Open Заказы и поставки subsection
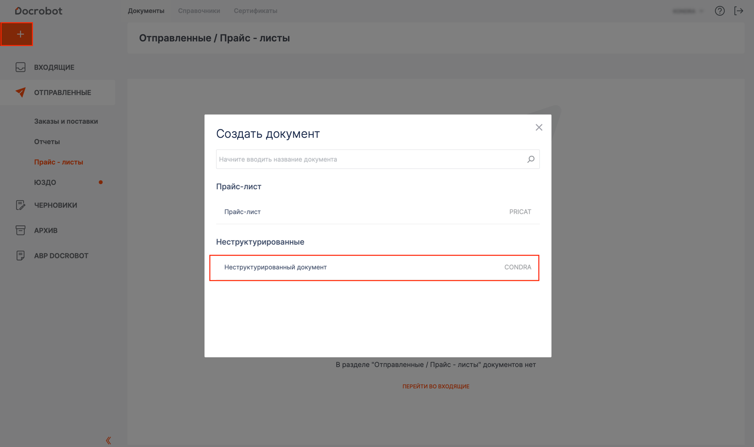The image size is (754, 447). pyautogui.click(x=66, y=121)
